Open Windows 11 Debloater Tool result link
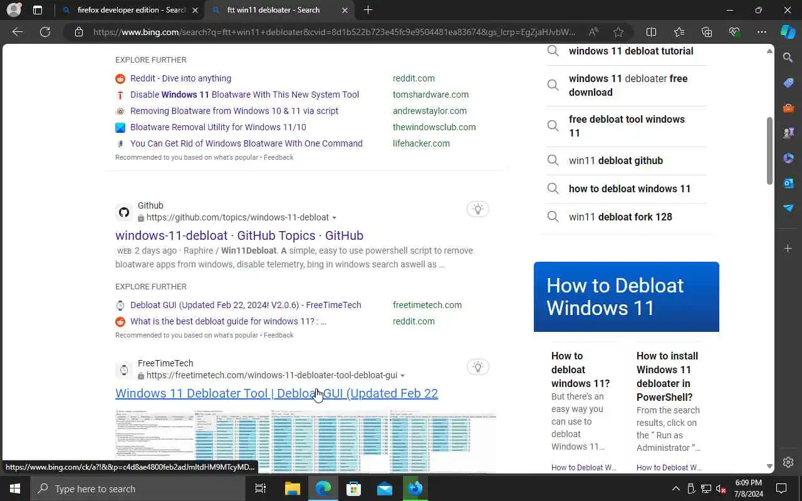This screenshot has height=501, width=802. [276, 393]
